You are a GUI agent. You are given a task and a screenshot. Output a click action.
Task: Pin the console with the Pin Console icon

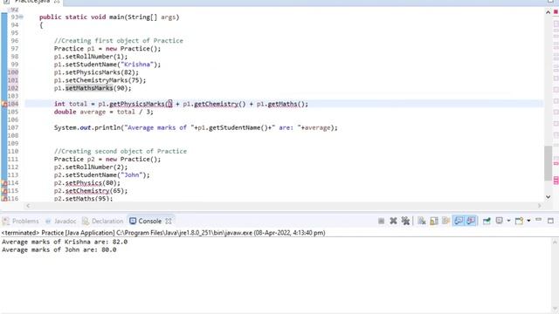[x=487, y=221]
